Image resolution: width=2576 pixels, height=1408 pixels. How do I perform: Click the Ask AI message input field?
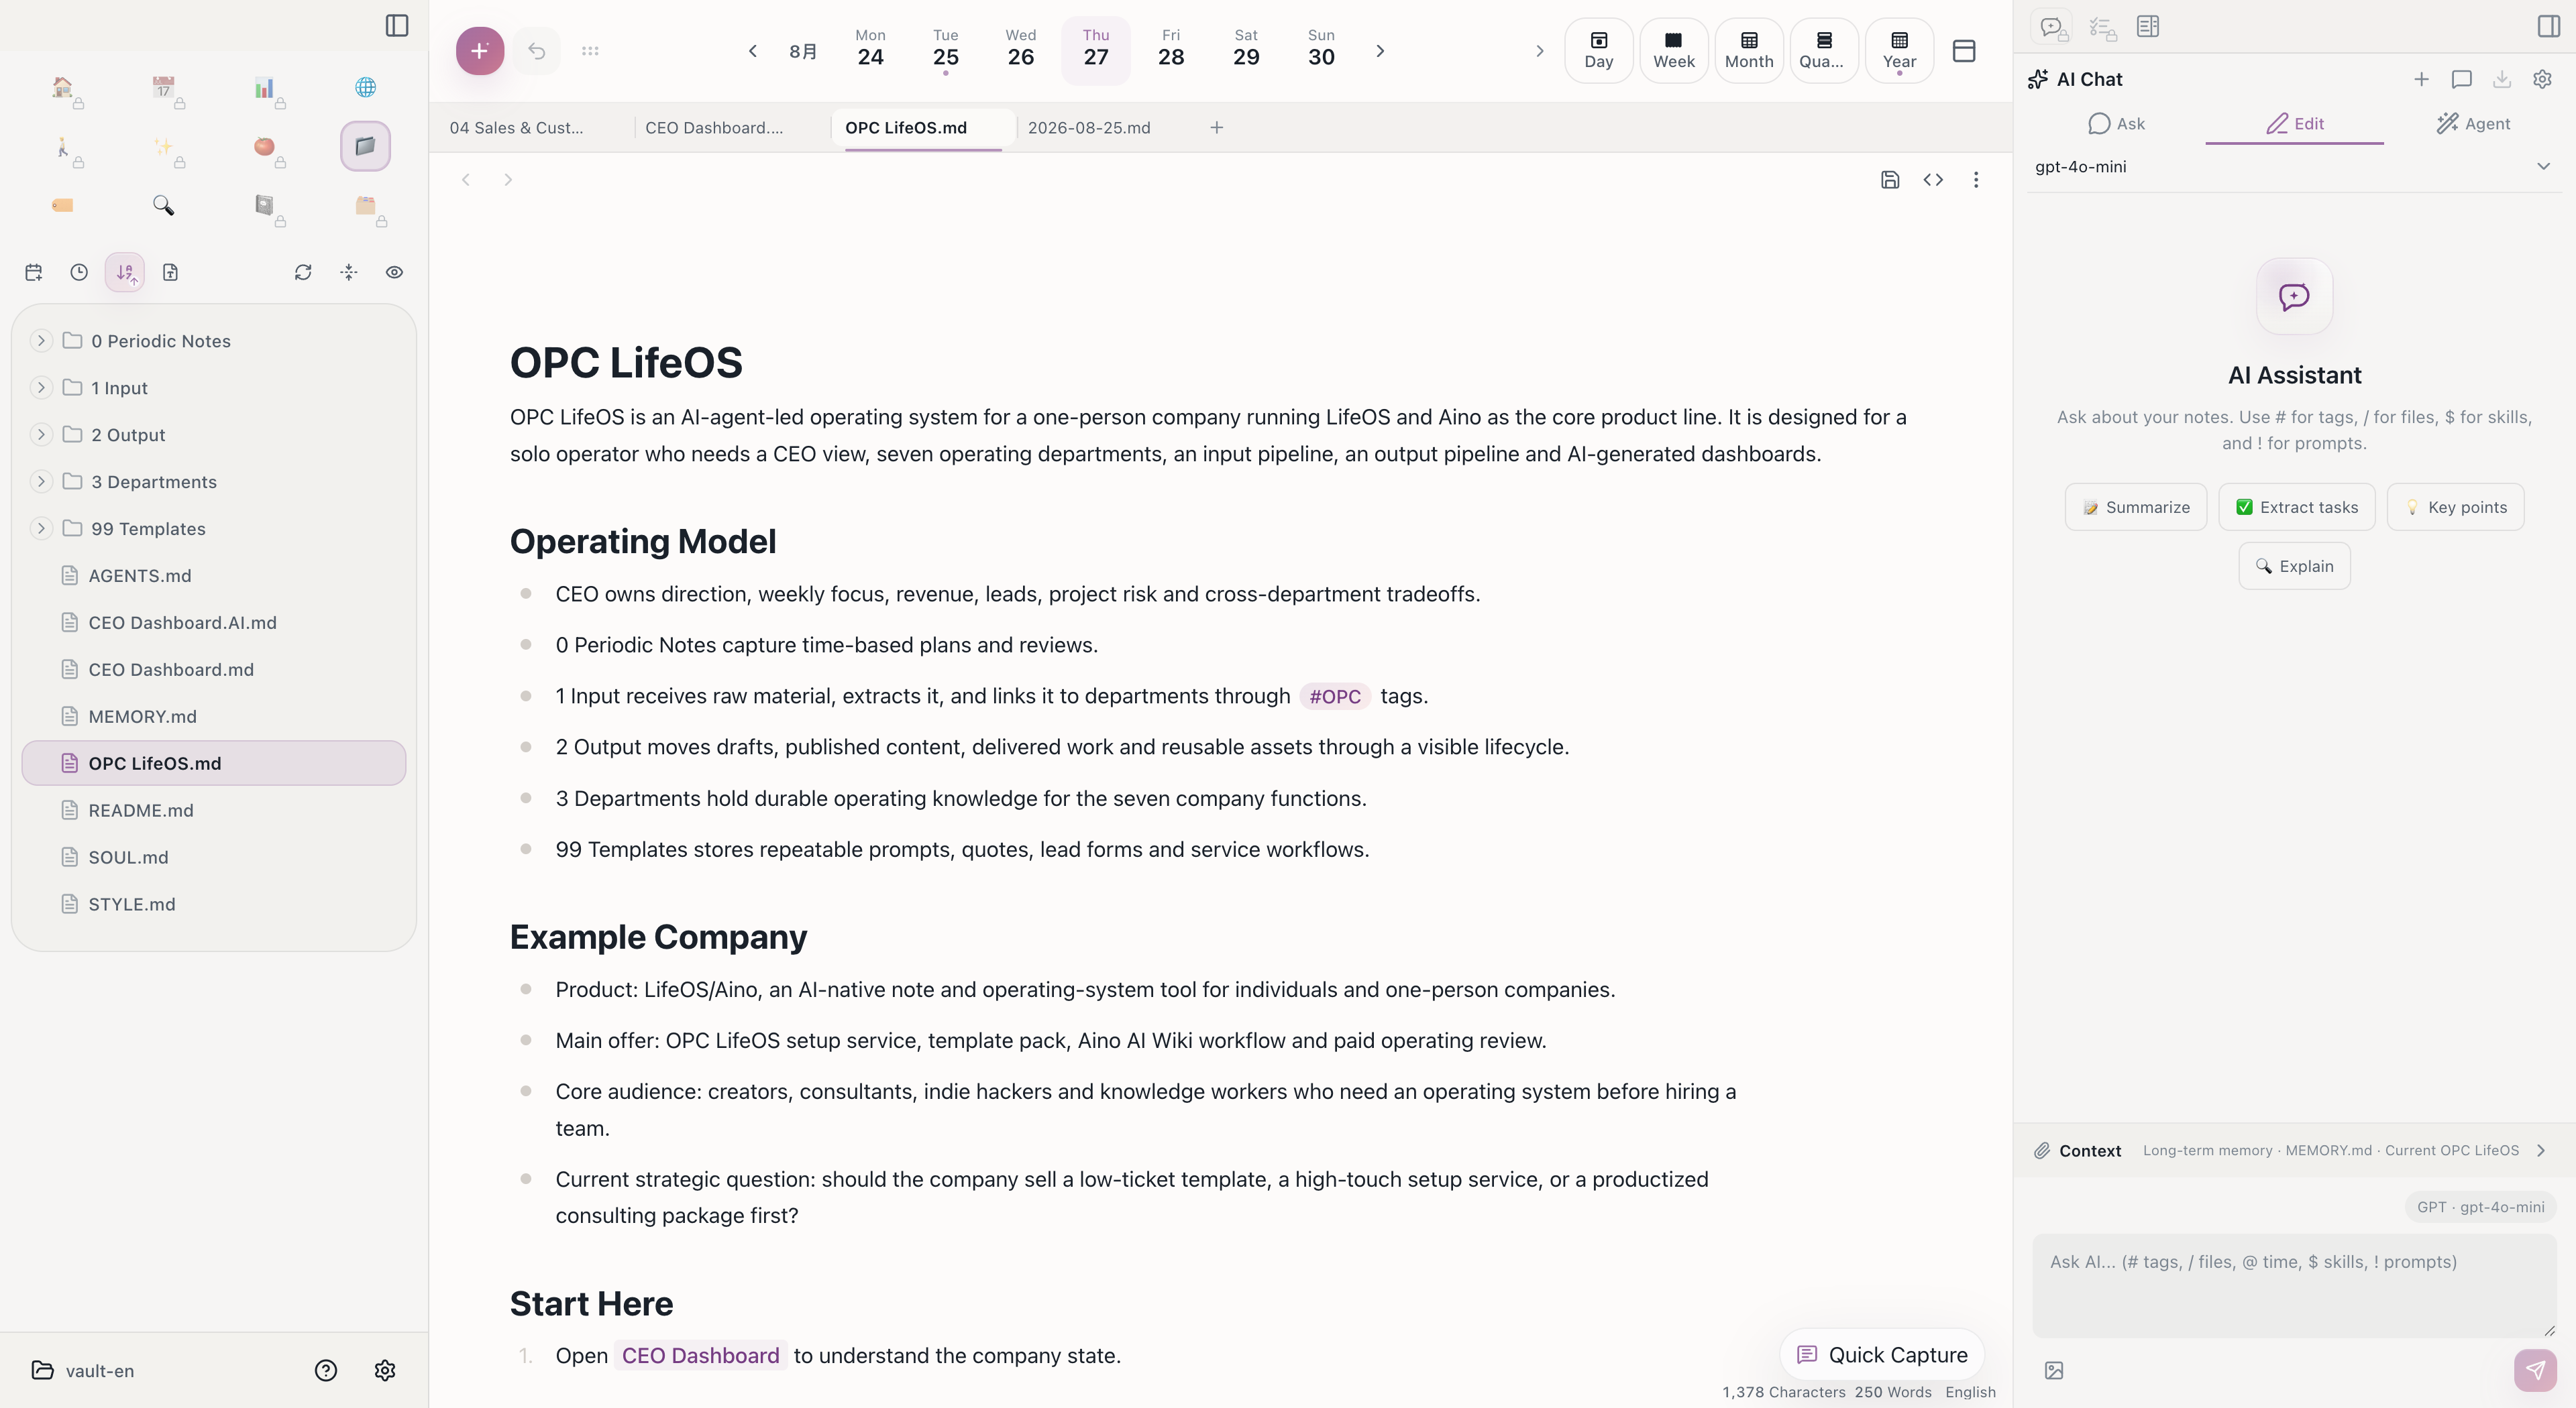pos(2294,1285)
